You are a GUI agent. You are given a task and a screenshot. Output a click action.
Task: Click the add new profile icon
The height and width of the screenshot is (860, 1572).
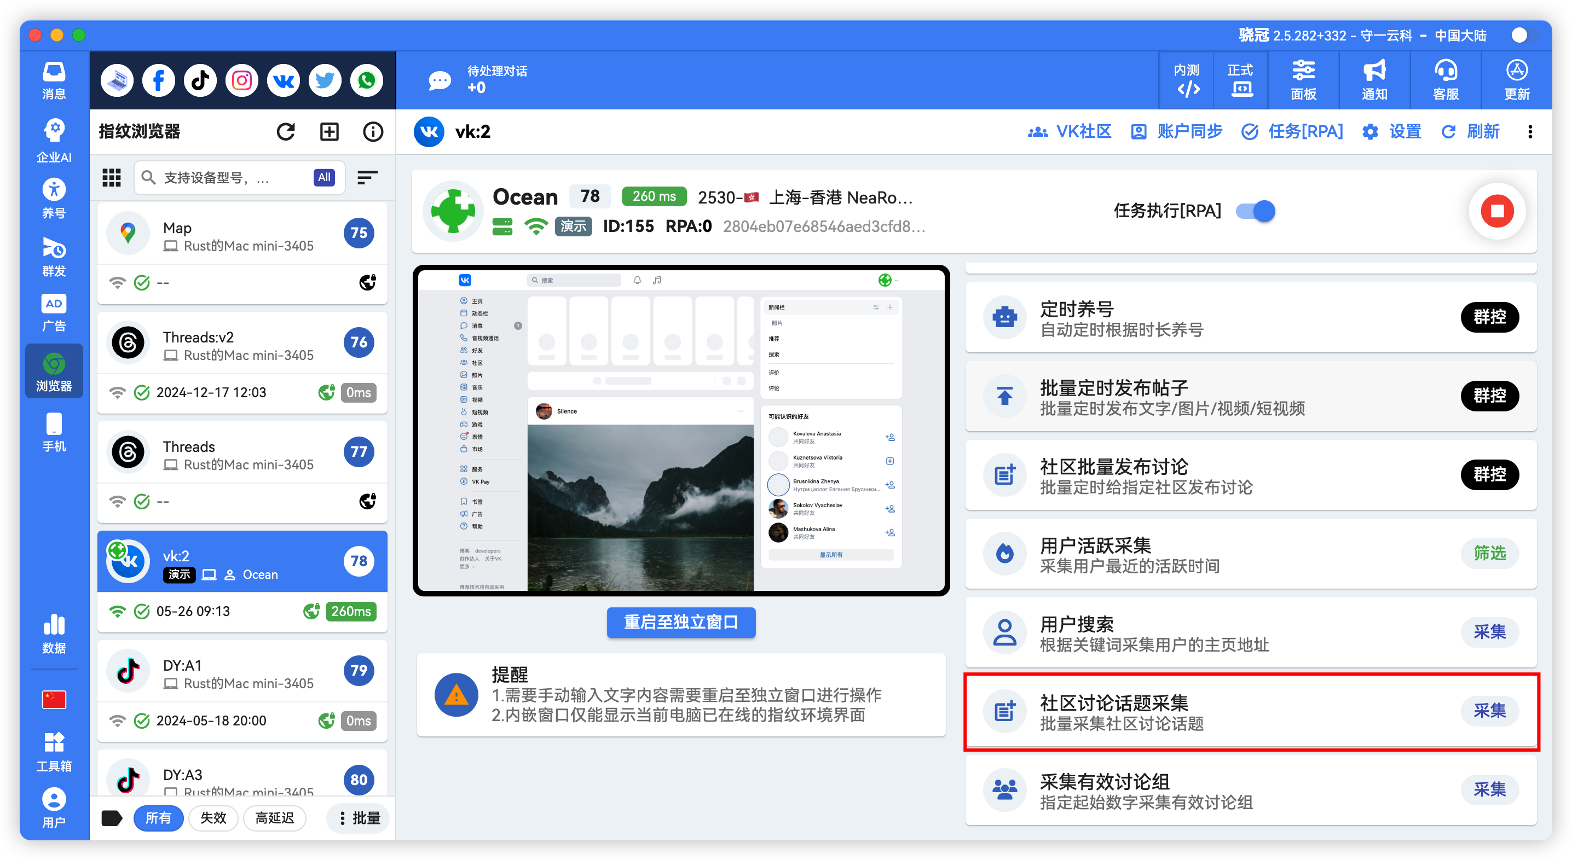click(329, 131)
